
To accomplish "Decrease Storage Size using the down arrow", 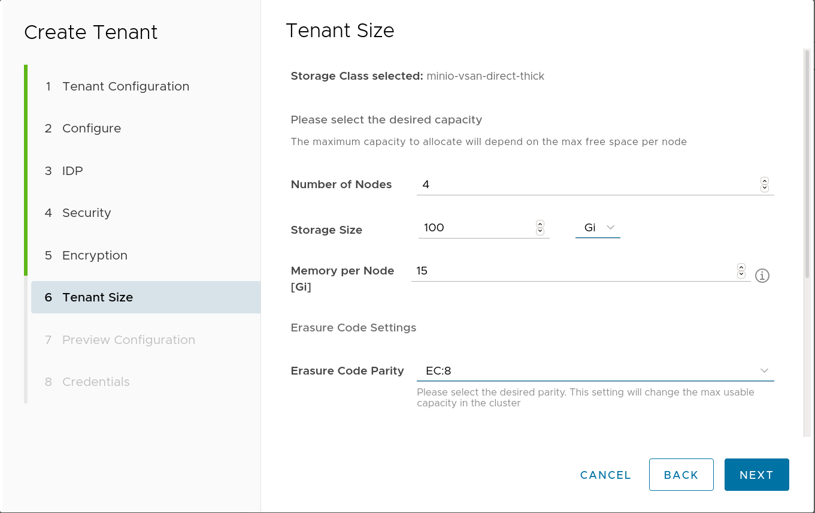I will pos(540,231).
